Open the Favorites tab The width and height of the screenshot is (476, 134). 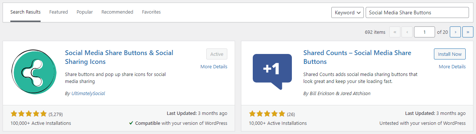(151, 12)
